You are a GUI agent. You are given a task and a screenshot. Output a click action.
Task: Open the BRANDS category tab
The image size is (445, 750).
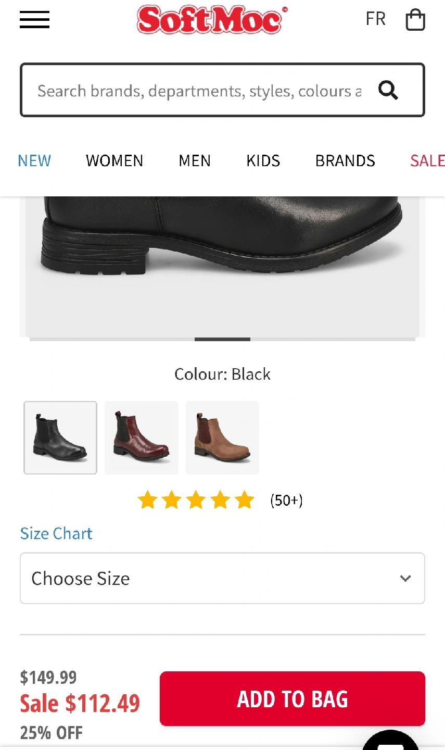tap(345, 161)
